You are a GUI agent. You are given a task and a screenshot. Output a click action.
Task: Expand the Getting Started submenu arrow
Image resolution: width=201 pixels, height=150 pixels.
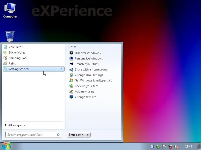pos(61,69)
